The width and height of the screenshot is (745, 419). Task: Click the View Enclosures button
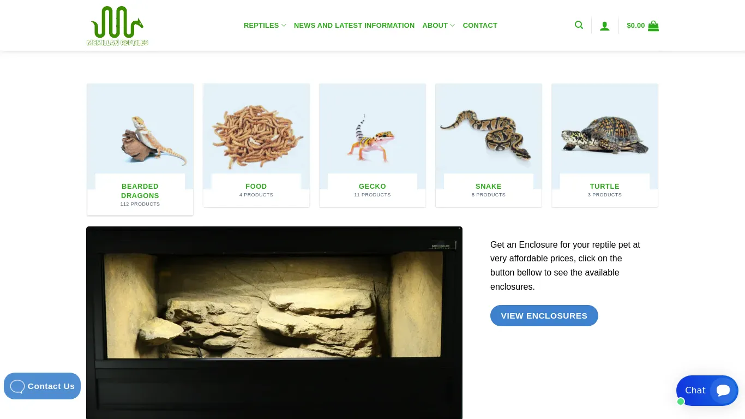click(x=544, y=316)
